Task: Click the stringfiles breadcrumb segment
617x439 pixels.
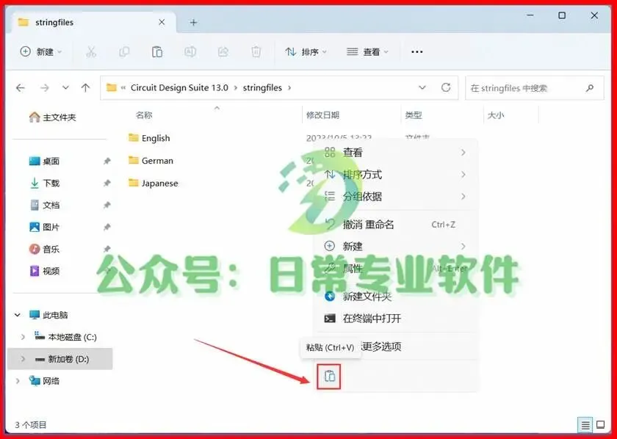Action: point(262,87)
